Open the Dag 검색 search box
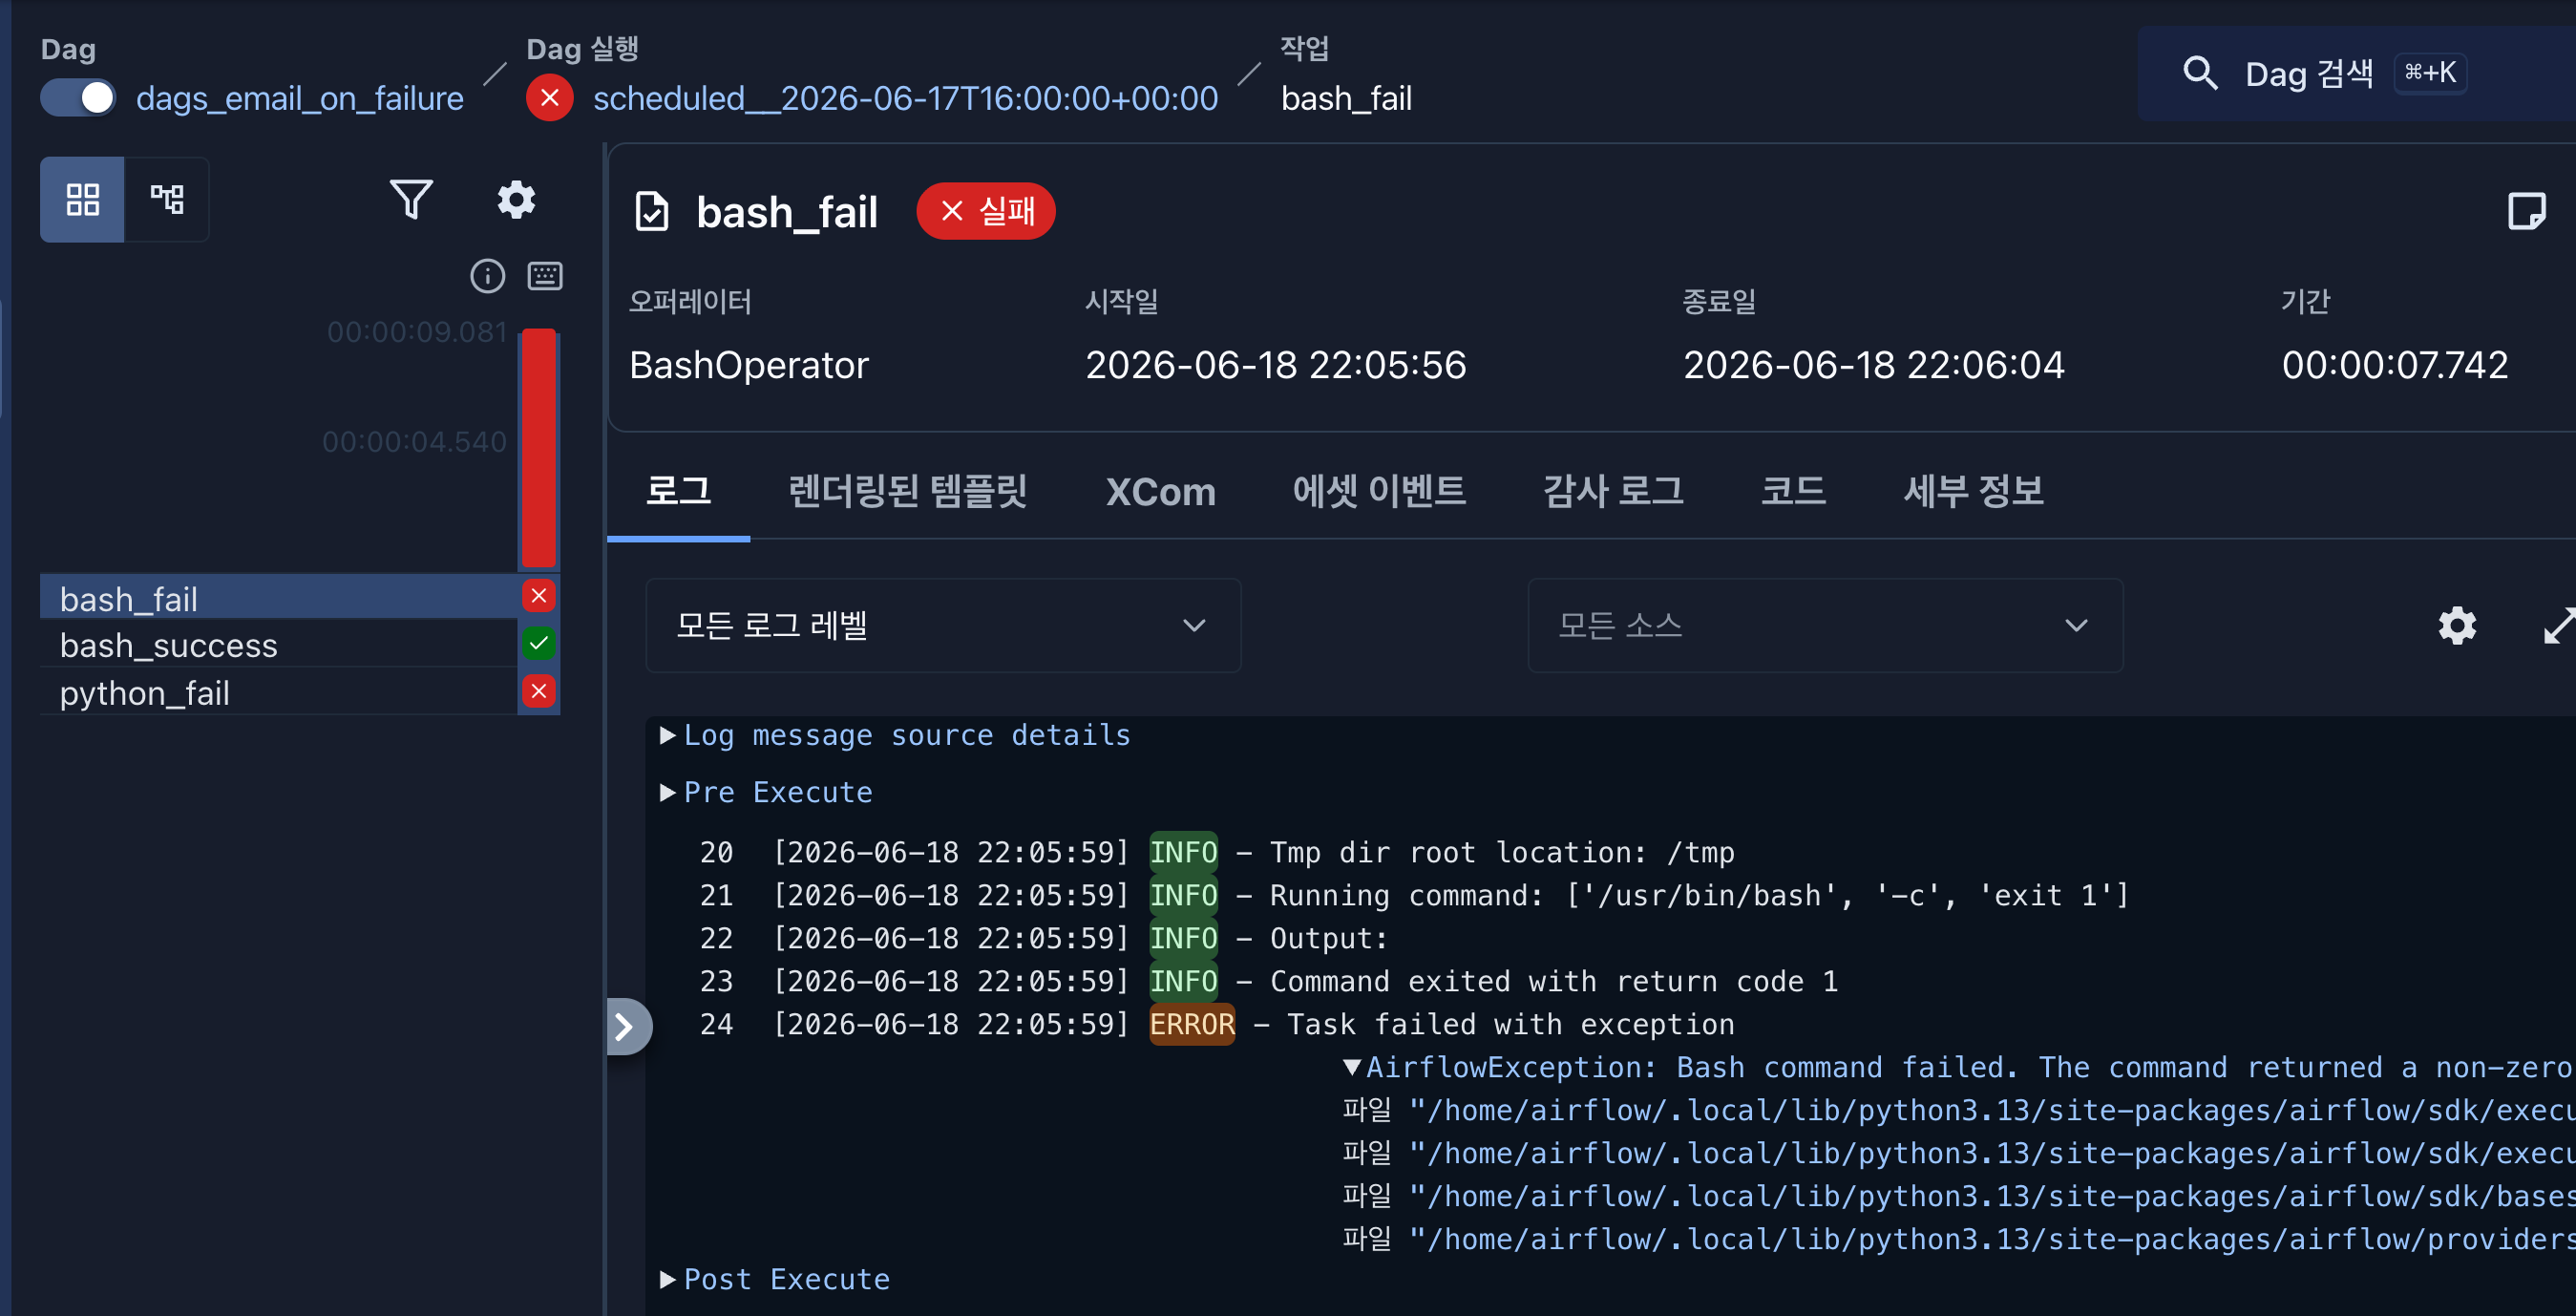This screenshot has height=1316, width=2576. (2355, 73)
